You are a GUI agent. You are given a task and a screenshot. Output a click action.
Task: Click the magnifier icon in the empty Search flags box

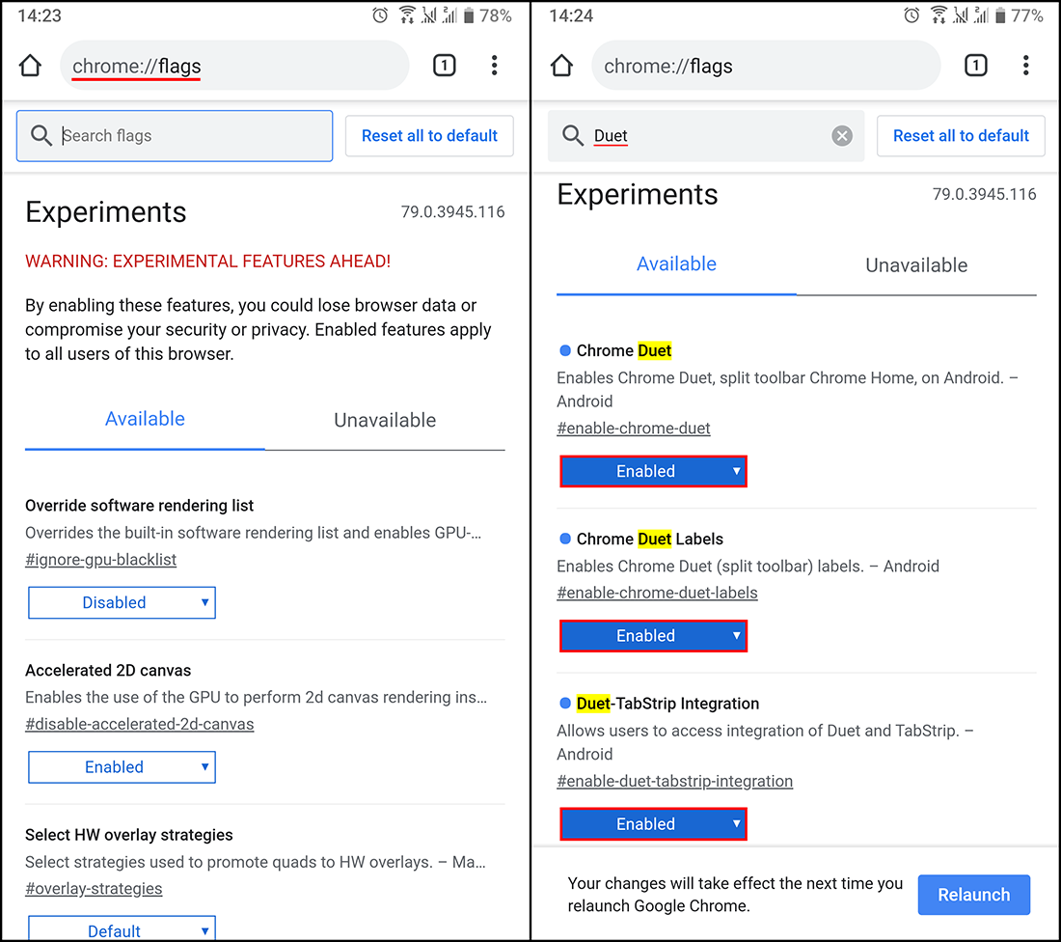41,135
